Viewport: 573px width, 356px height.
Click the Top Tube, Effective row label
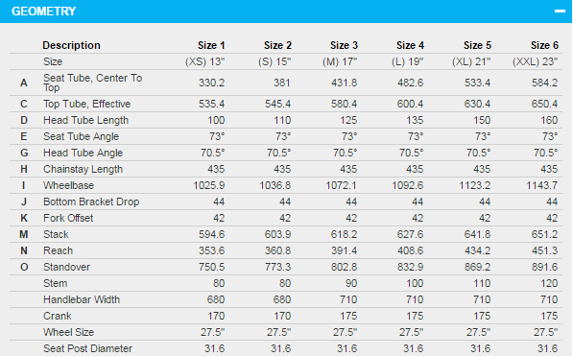(x=86, y=104)
